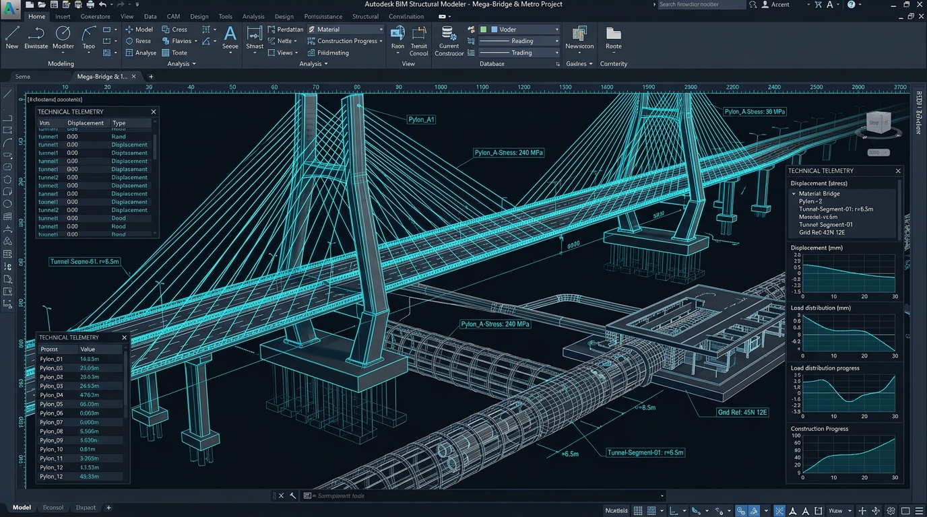Viewport: 927px width, 517px height.
Task: Close the bottom-left Technical Telemetry panel
Action: tap(125, 337)
